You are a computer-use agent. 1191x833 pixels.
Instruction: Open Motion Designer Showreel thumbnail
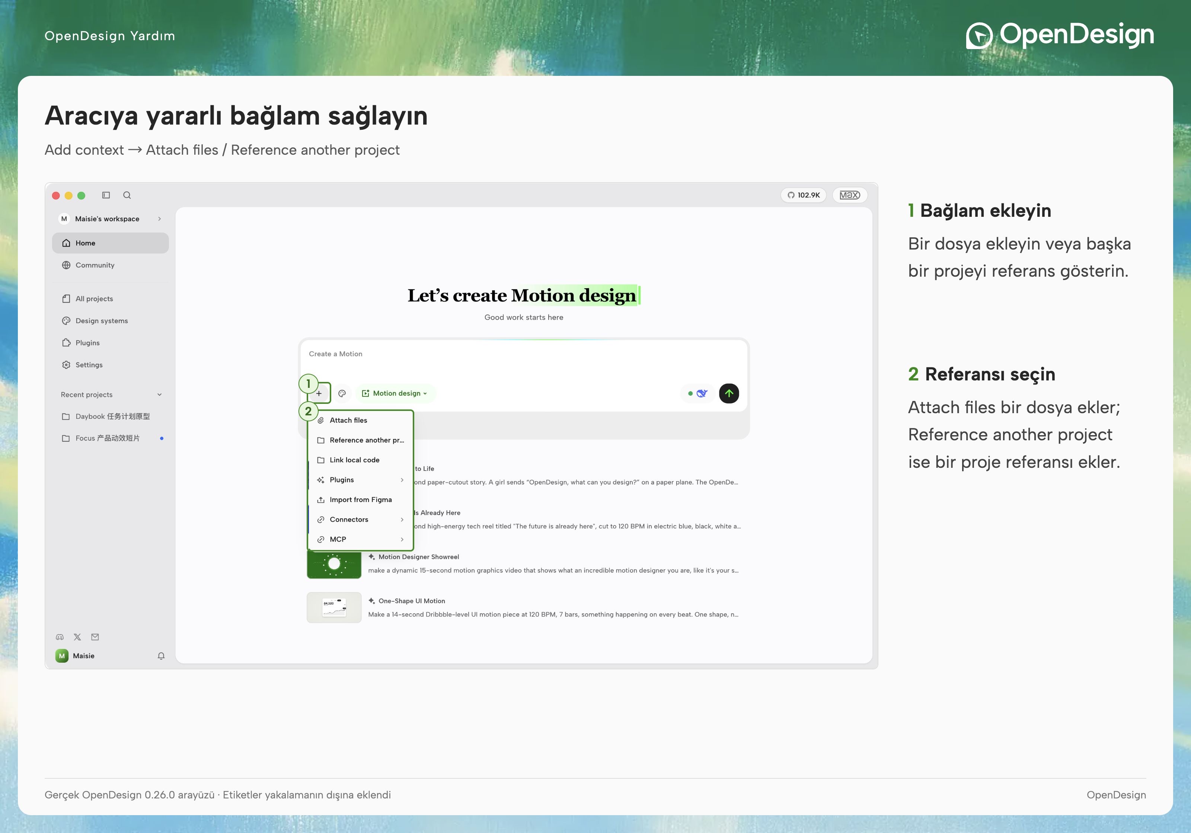pyautogui.click(x=334, y=564)
